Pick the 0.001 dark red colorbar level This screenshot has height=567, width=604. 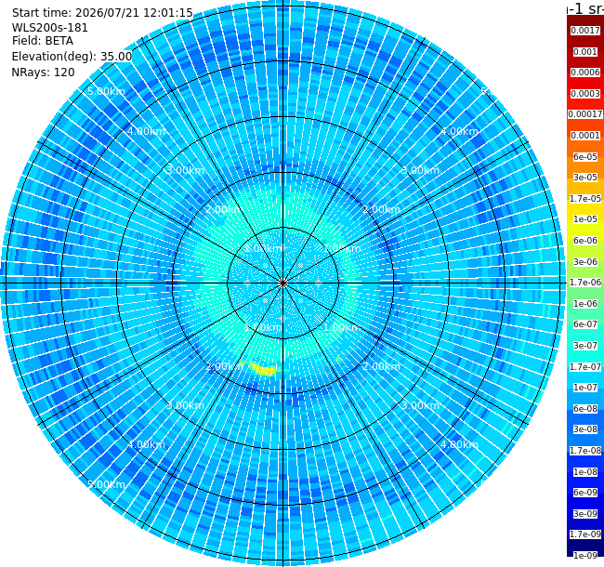coord(585,52)
